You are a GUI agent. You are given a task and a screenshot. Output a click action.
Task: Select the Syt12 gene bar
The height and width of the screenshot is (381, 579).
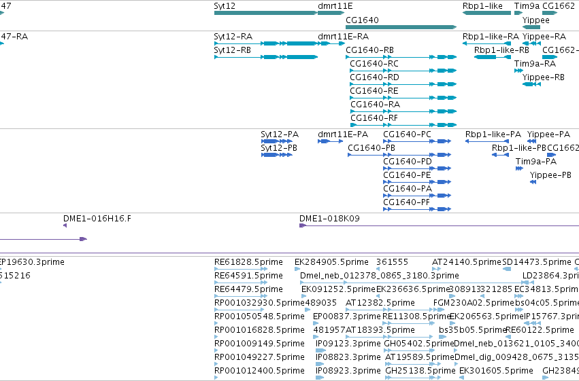point(265,13)
